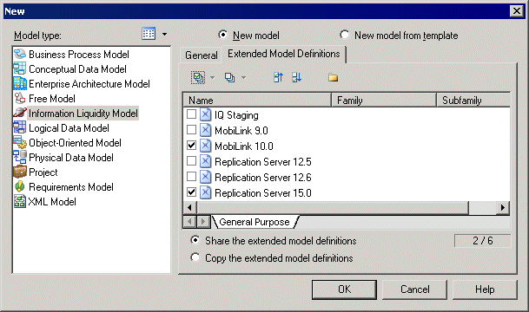Click the Business Process Model icon
Image resolution: width=529 pixels, height=312 pixels.
pyautogui.click(x=20, y=55)
